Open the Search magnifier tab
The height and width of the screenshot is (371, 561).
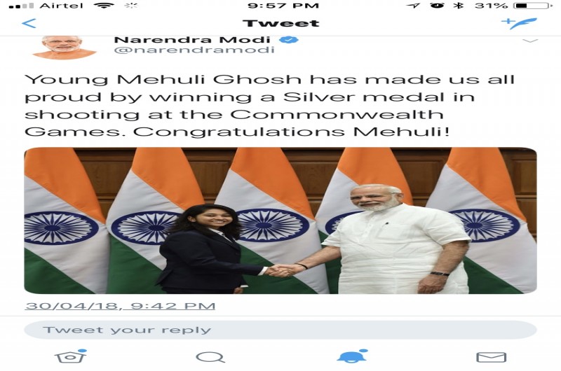click(210, 357)
